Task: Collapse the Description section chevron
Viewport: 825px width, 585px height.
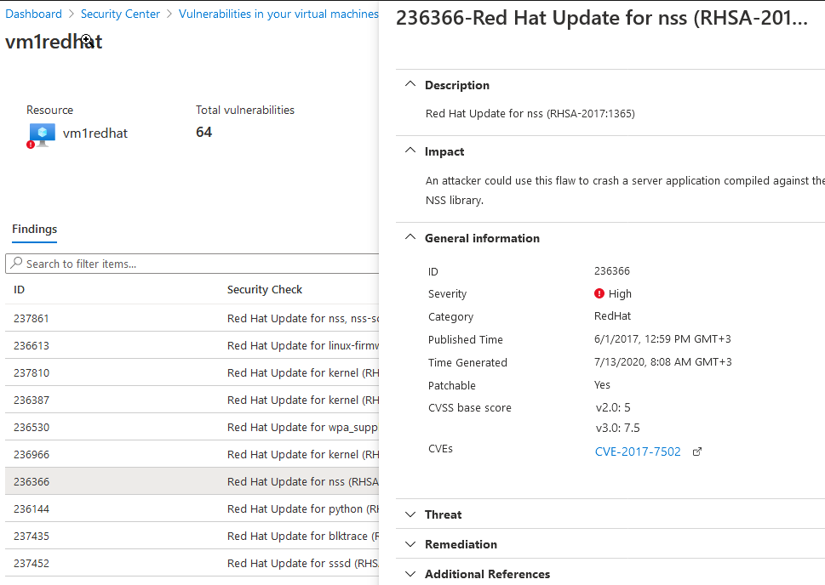Action: pos(410,85)
